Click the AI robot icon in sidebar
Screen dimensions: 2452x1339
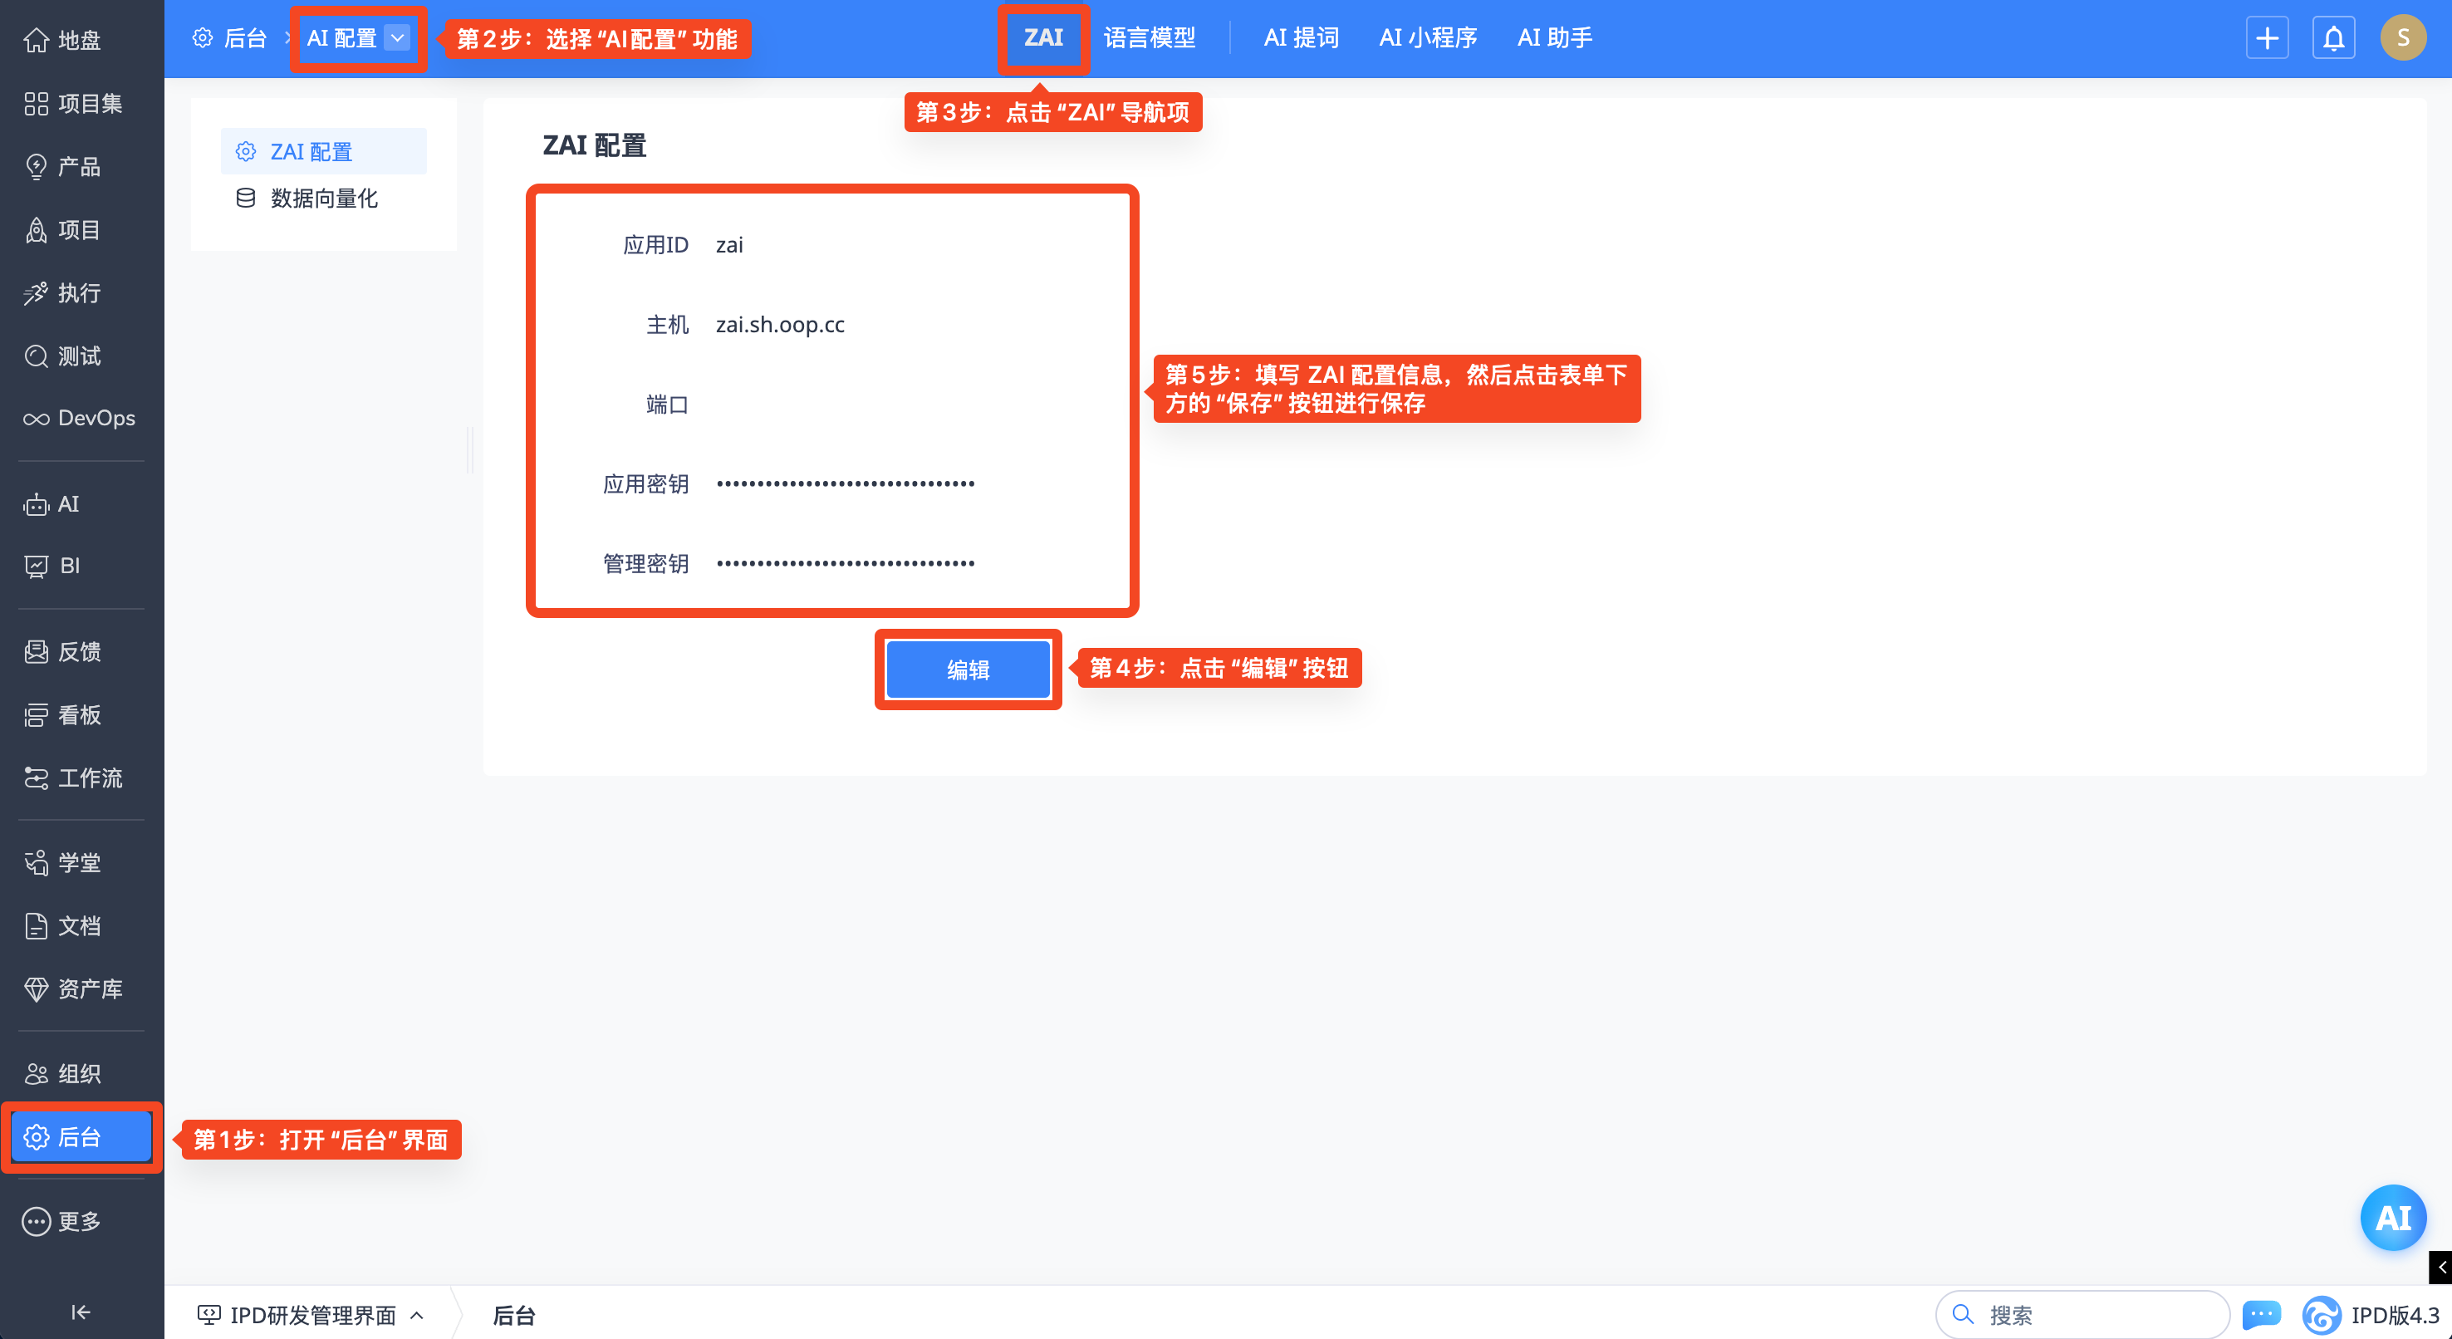tap(37, 504)
